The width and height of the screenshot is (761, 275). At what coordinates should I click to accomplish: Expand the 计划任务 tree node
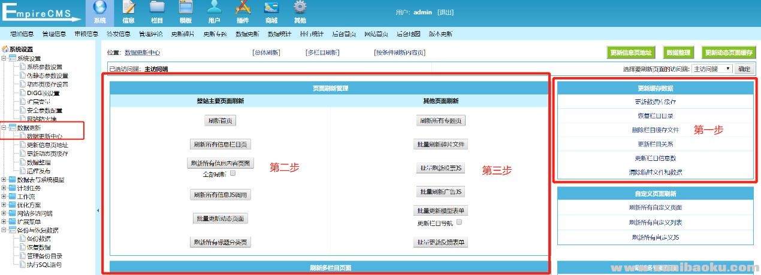click(5, 188)
